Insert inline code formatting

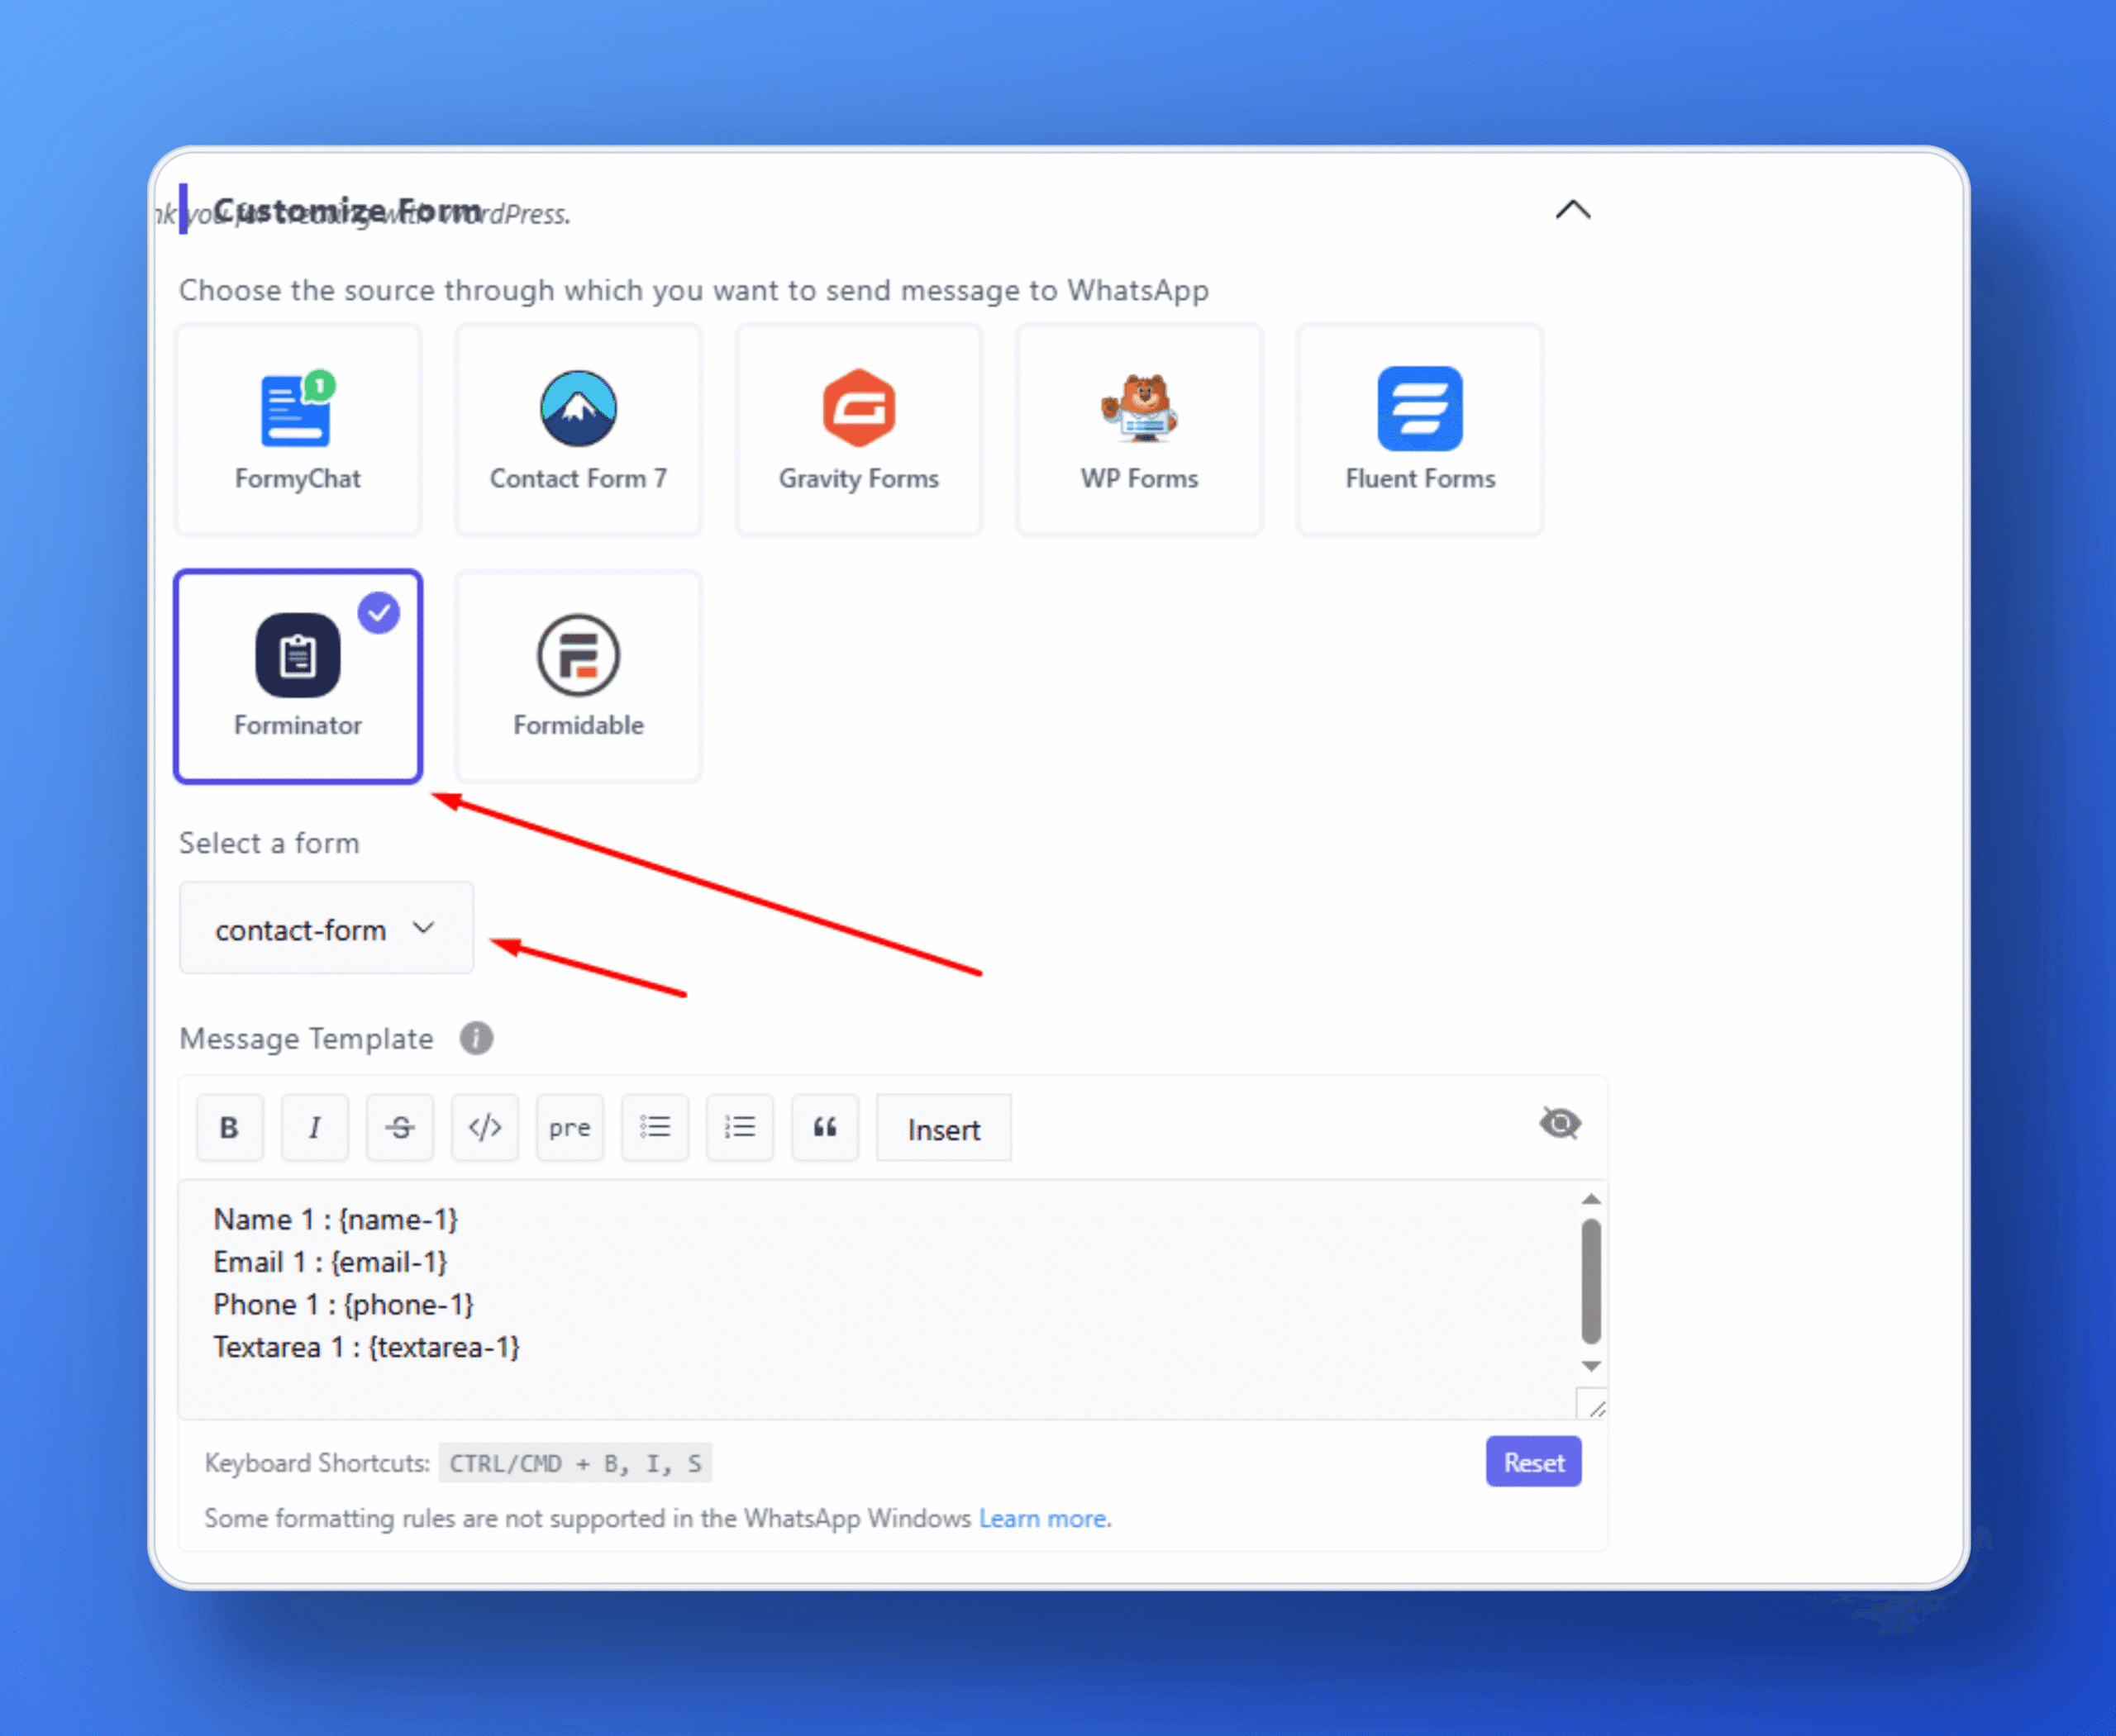485,1128
